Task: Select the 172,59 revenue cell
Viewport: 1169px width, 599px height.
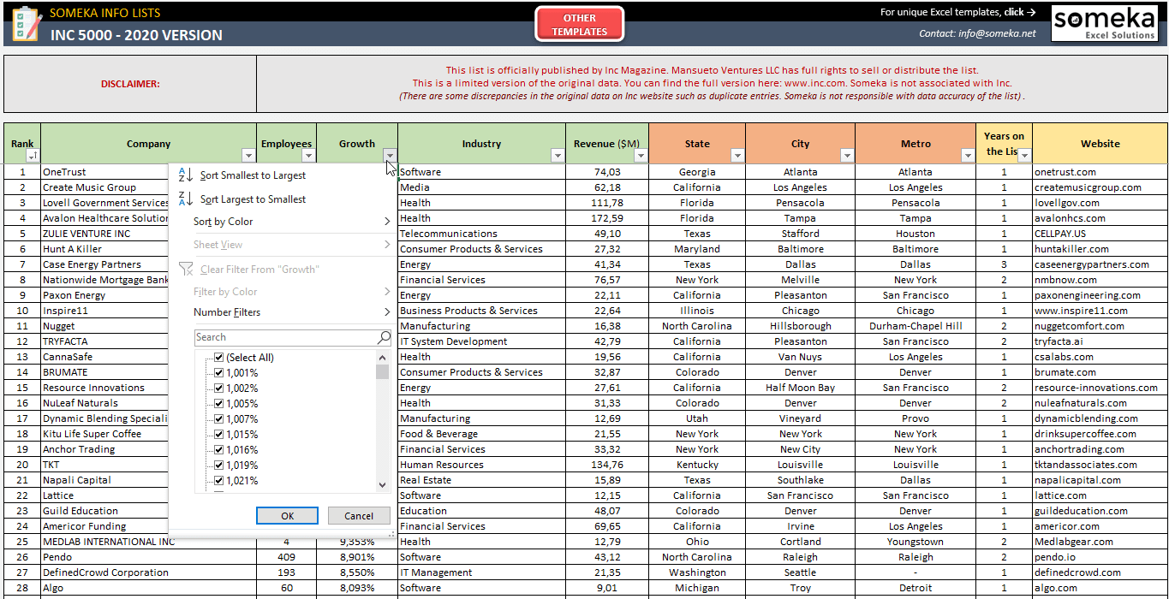Action: [x=607, y=218]
